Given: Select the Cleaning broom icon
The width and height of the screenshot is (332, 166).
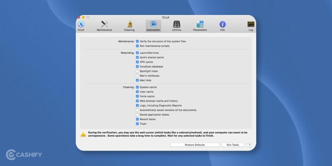Looking at the screenshot, I should pyautogui.click(x=130, y=24).
